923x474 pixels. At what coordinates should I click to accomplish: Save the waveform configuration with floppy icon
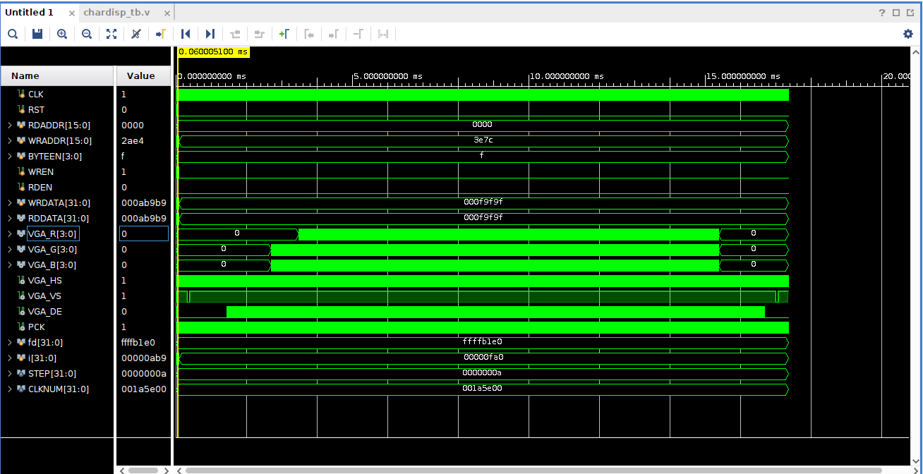37,34
